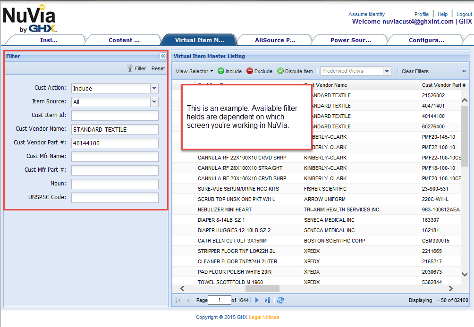
Task: Go to previous page of listing
Action: [188, 300]
